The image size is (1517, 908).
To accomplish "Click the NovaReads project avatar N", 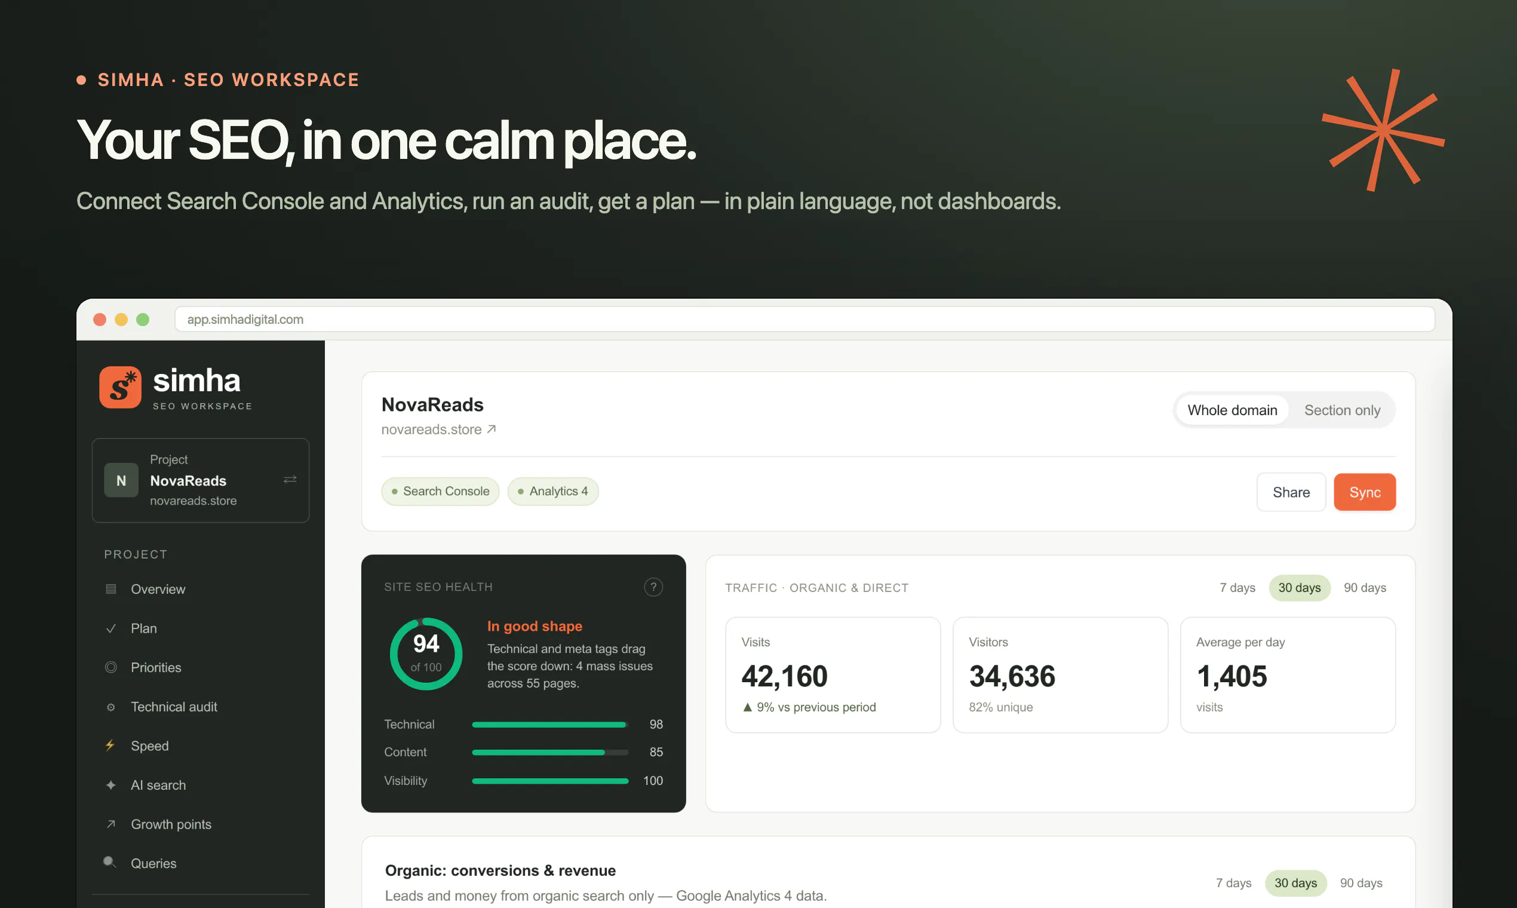I will coord(121,480).
